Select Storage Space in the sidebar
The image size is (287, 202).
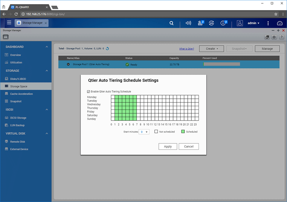[x=26, y=86]
